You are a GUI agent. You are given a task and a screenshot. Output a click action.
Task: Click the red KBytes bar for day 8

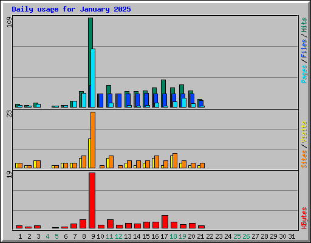click(x=83, y=224)
